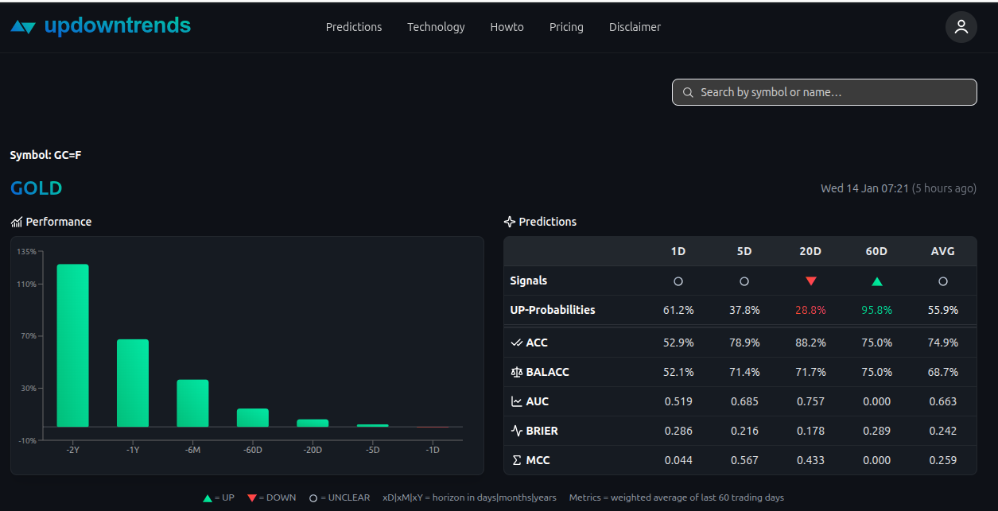The image size is (998, 511).
Task: Click the 71.4% BALACC value
Action: pos(744,372)
